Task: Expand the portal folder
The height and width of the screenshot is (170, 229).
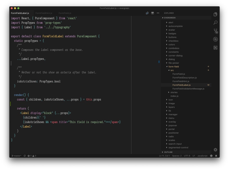Action: 186,129
